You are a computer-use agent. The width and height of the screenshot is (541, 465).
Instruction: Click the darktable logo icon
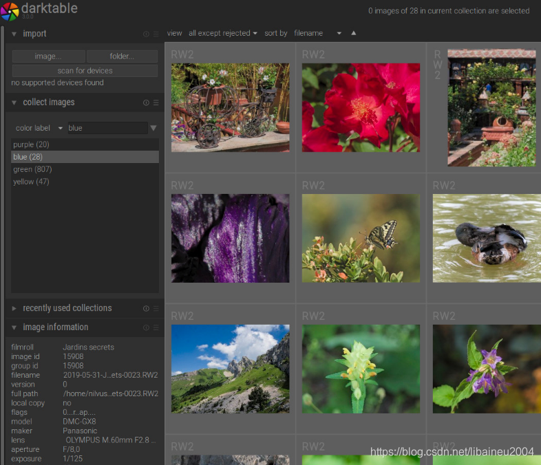[10, 12]
